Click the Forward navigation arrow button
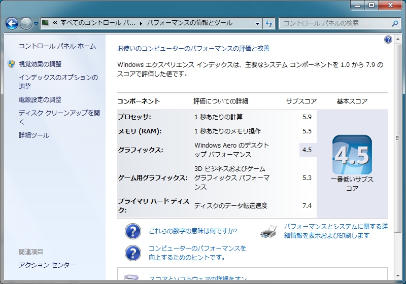This screenshot has height=284, width=406. pyautogui.click(x=26, y=23)
